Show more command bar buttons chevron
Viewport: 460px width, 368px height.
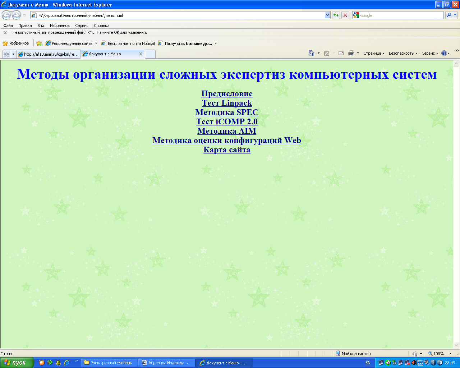point(457,51)
